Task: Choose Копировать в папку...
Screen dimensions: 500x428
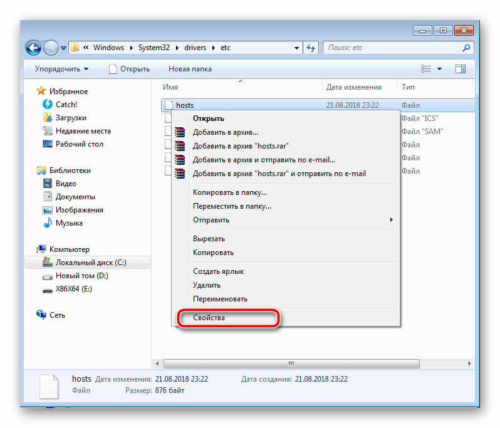Action: tap(285, 192)
